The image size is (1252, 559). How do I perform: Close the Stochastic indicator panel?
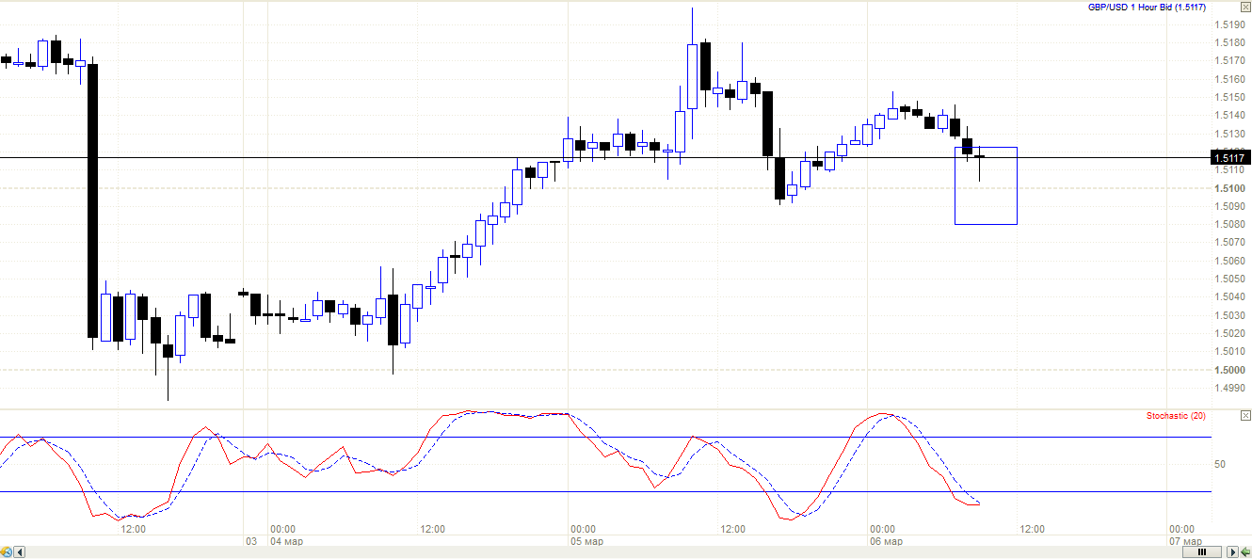(x=1245, y=415)
